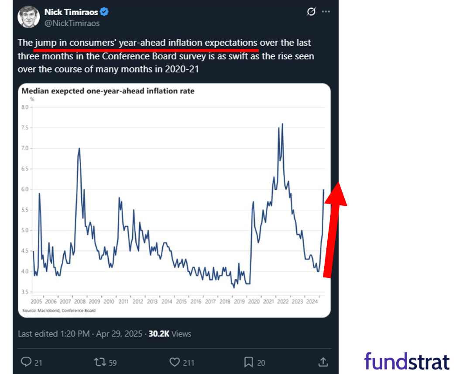Viewport: 456px width, 374px height.
Task: Click the 59 reposts count
Action: (x=113, y=363)
